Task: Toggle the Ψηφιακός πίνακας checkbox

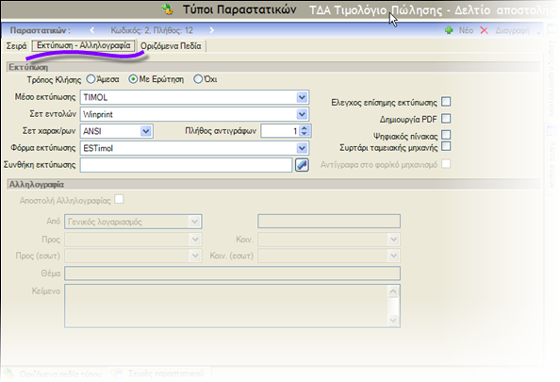Action: pyautogui.click(x=446, y=135)
